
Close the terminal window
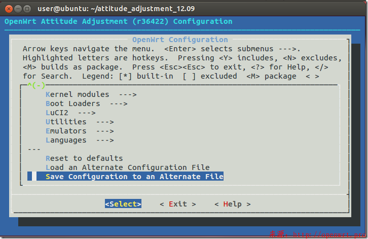point(9,9)
